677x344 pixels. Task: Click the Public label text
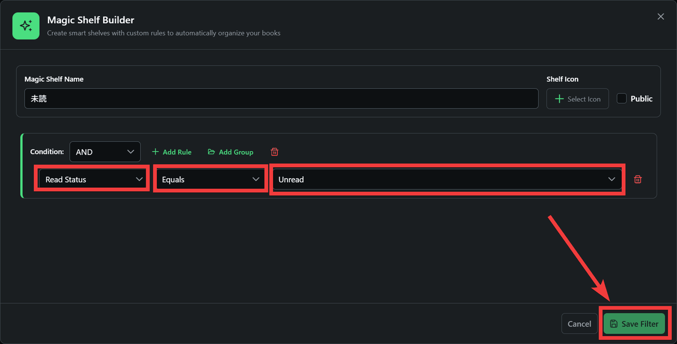point(641,99)
